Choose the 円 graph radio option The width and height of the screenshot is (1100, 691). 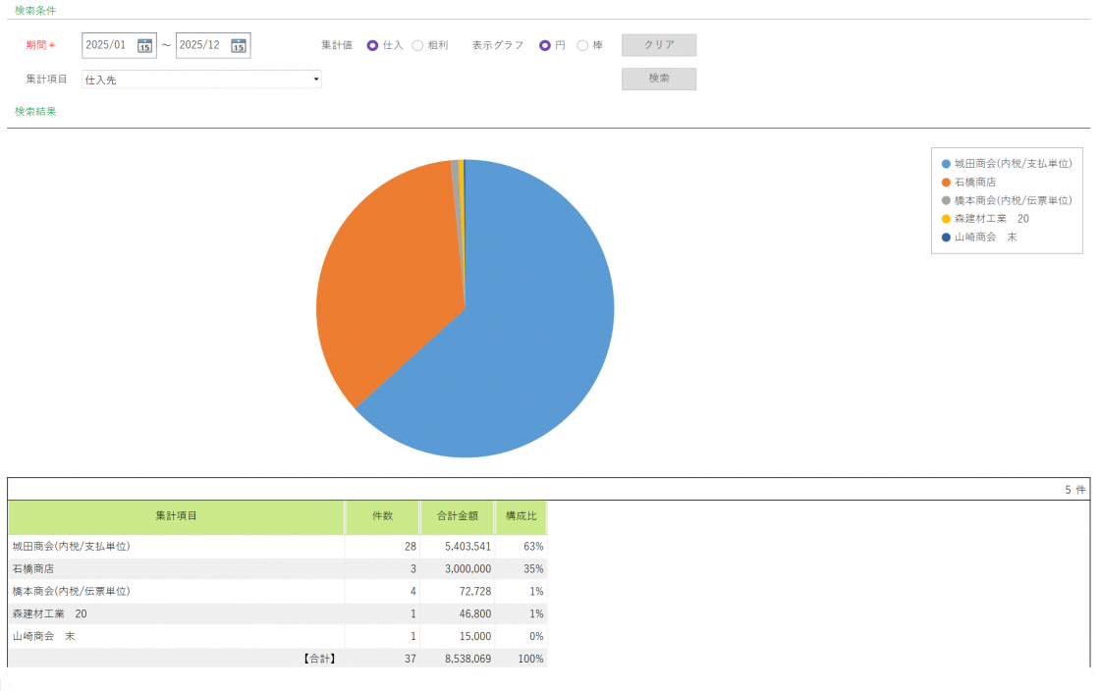pyautogui.click(x=545, y=45)
